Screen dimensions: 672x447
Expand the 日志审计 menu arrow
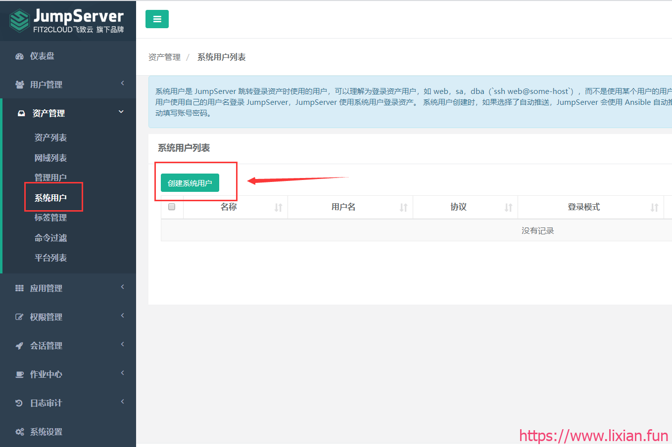tap(122, 402)
